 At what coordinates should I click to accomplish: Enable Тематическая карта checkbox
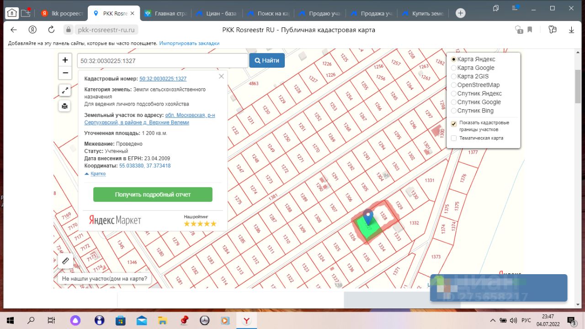point(454,138)
